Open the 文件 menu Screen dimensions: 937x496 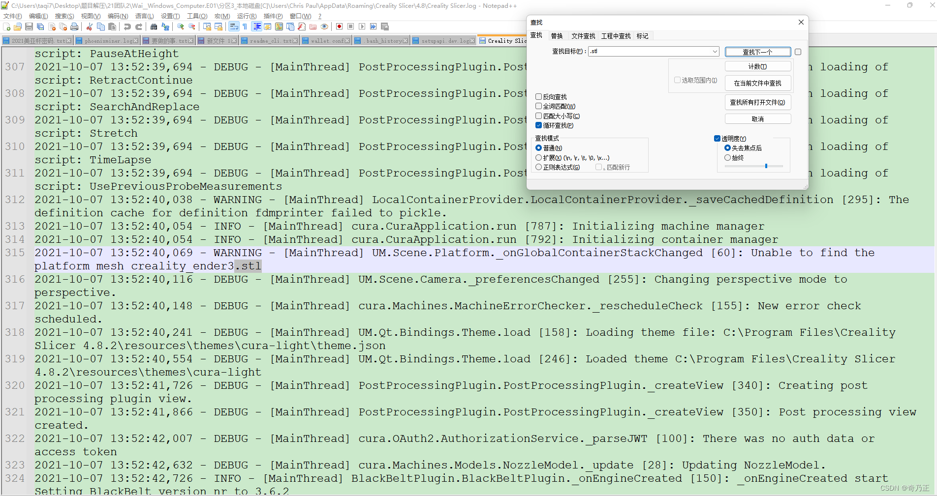(x=12, y=16)
